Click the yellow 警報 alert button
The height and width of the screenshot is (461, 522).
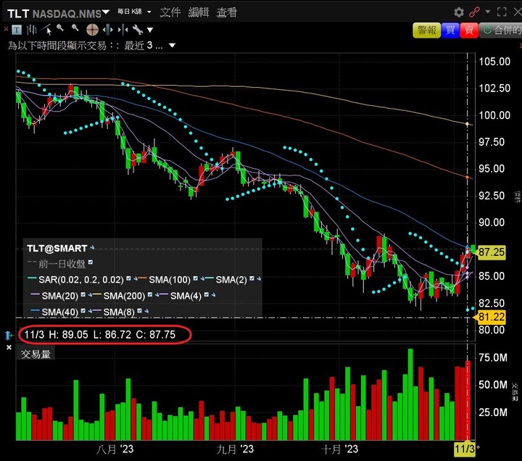pyautogui.click(x=427, y=30)
